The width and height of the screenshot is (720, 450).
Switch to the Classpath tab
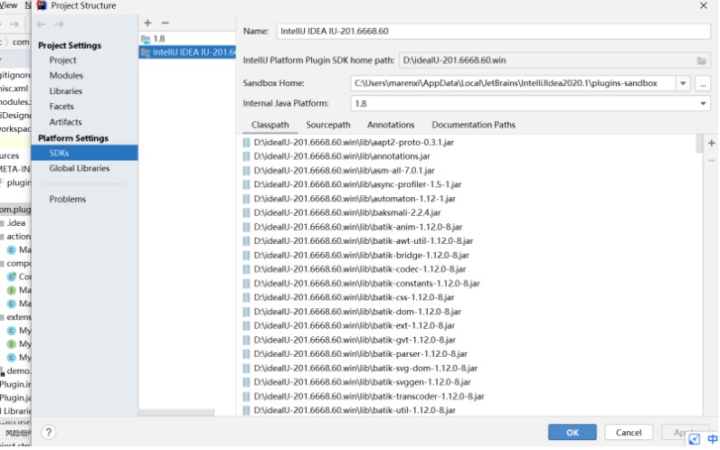coord(270,125)
